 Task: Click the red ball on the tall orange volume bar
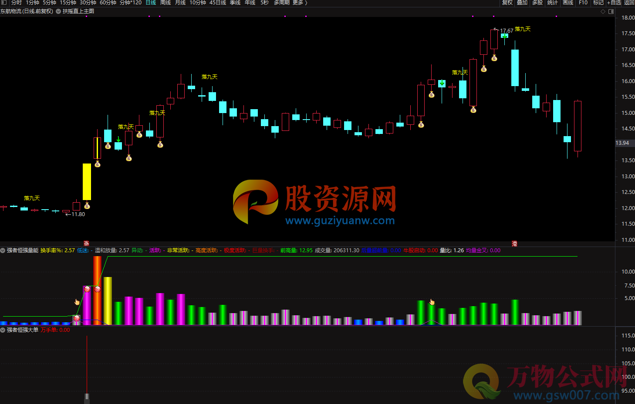click(98, 289)
